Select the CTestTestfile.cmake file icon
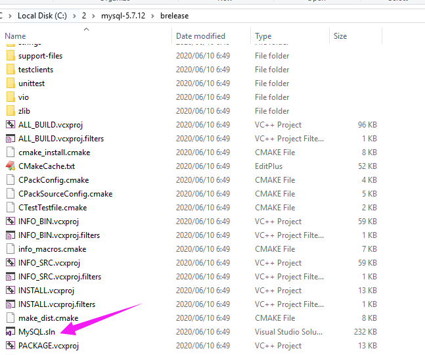 [x=11, y=208]
